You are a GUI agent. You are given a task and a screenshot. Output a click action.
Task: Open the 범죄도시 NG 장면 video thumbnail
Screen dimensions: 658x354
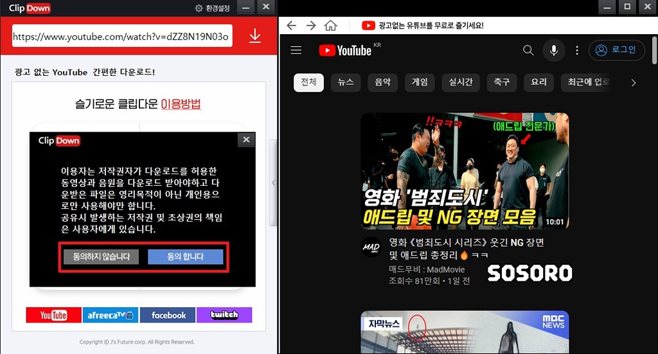[x=465, y=171]
